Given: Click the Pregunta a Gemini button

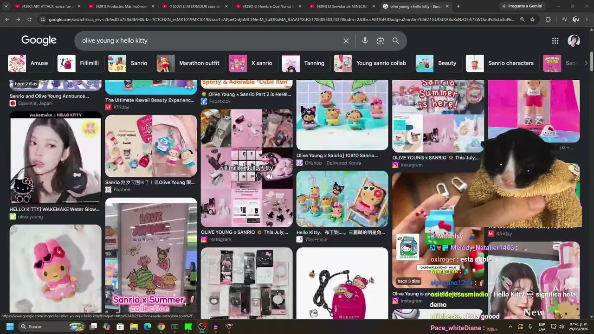Looking at the screenshot, I should pos(522,6).
